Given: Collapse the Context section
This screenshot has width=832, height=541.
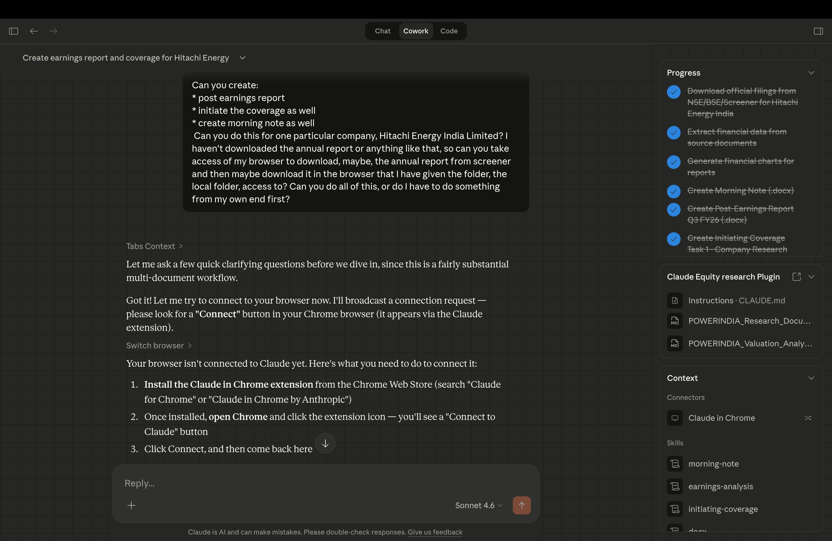Looking at the screenshot, I should point(811,378).
